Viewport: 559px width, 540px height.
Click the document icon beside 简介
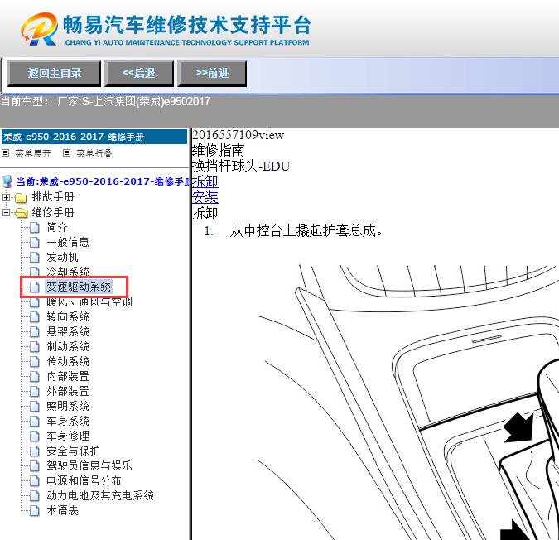[35, 228]
